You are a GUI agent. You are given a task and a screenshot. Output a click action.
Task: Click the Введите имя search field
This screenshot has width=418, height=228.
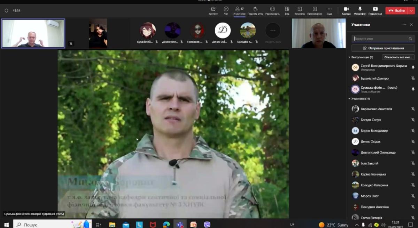click(380, 39)
